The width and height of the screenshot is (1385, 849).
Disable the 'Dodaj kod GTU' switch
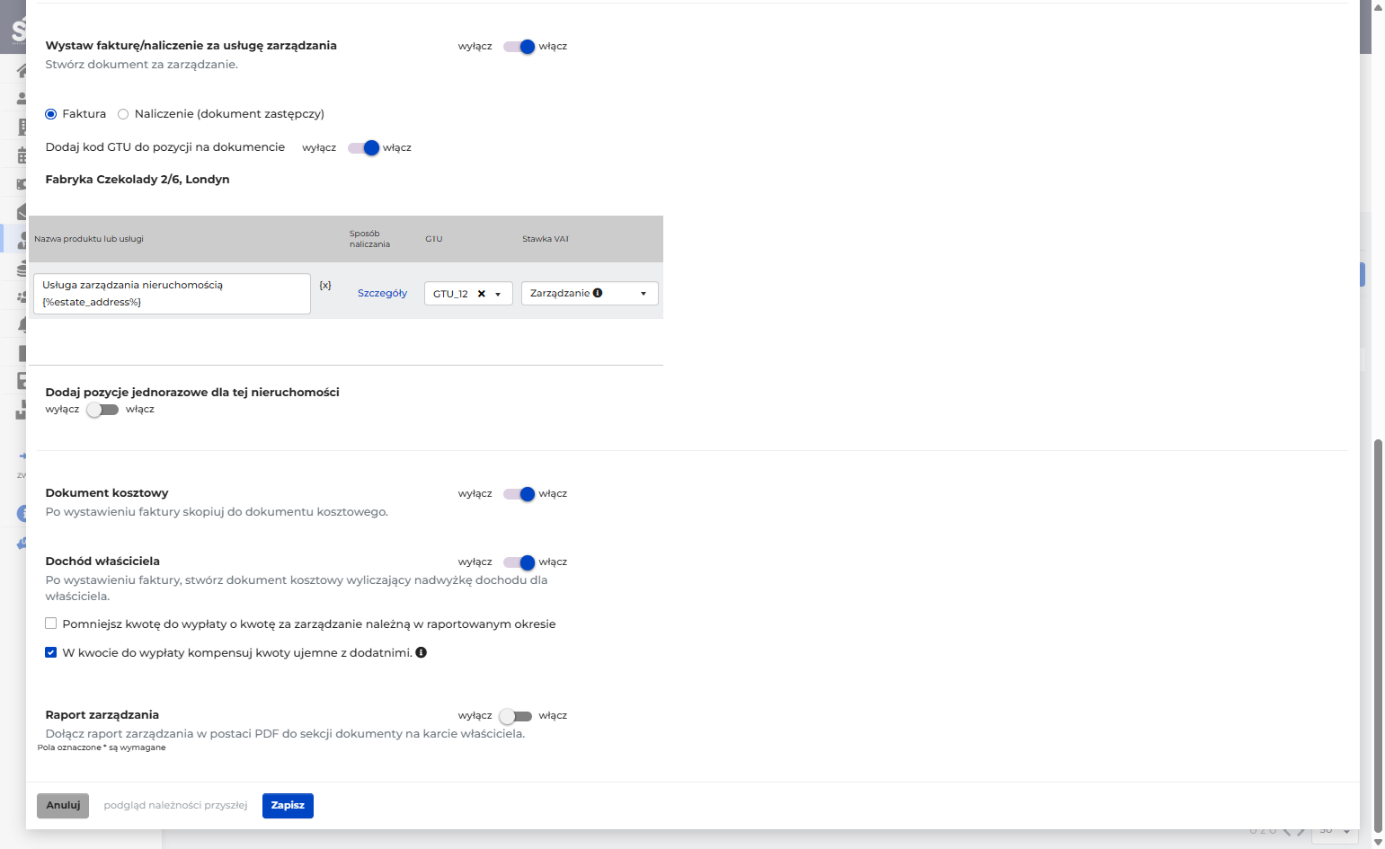click(363, 148)
